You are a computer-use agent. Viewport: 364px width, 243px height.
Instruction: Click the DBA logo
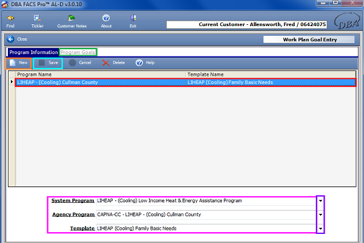346,21
